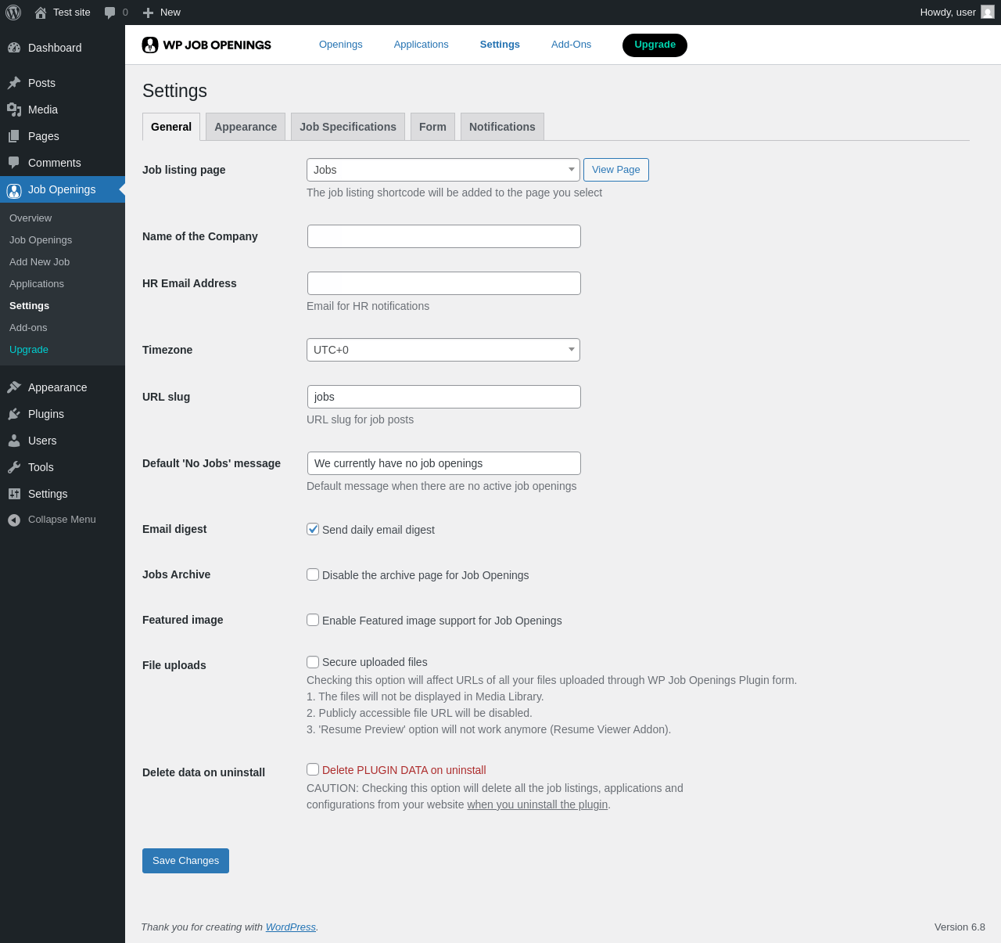Click the black Upgrade button in header

[655, 45]
